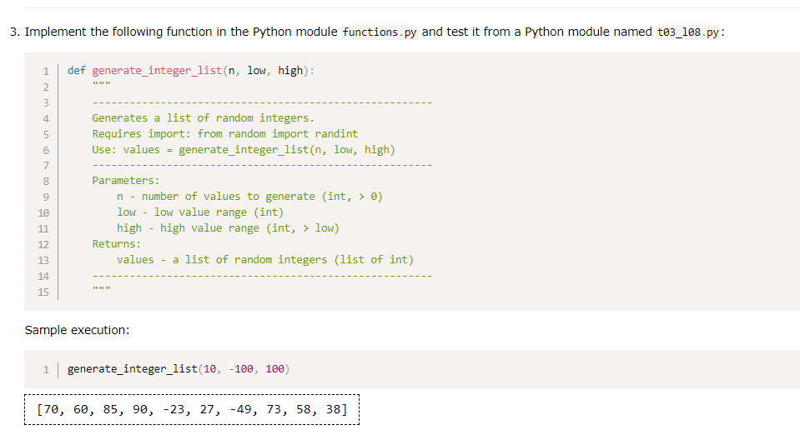Image resolution: width=800 pixels, height=435 pixels.
Task: Click the 'Use: values =' docstring line
Action: [244, 150]
